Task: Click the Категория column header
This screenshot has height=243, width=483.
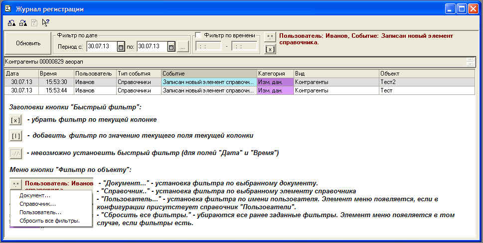Action: [x=275, y=74]
